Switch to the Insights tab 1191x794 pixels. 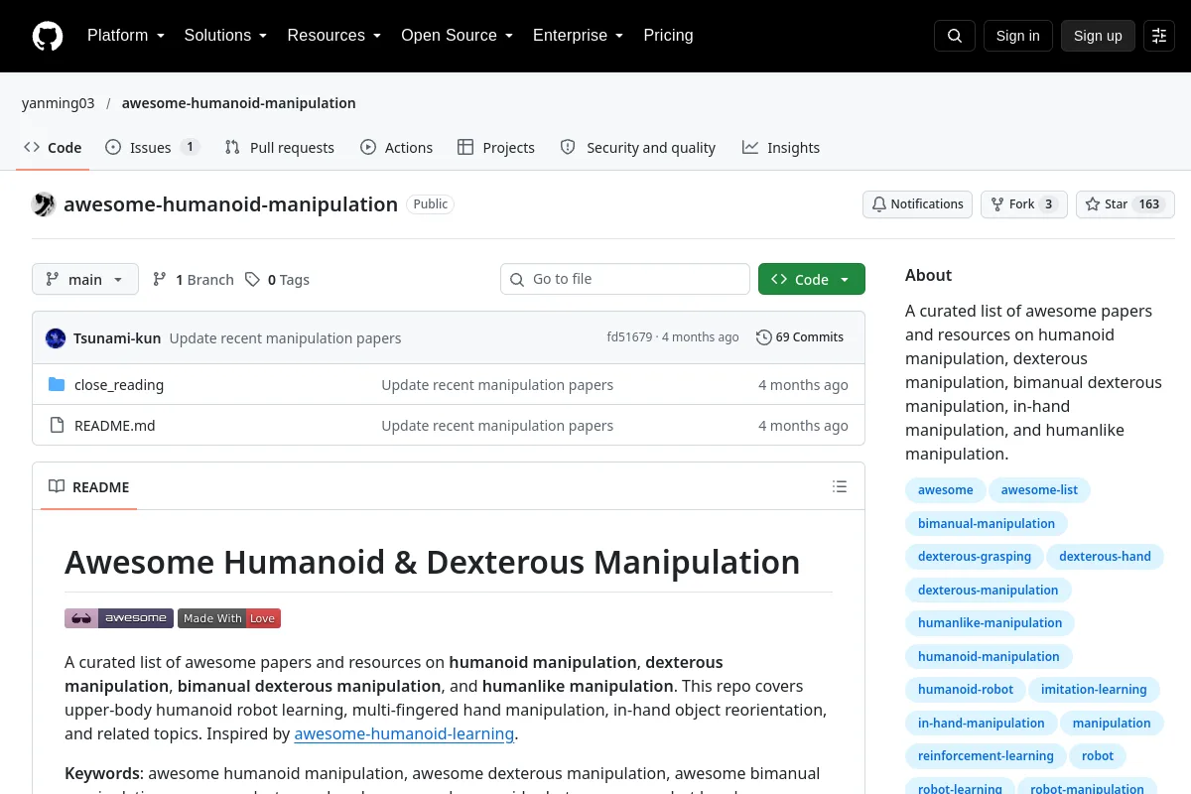tap(781, 148)
